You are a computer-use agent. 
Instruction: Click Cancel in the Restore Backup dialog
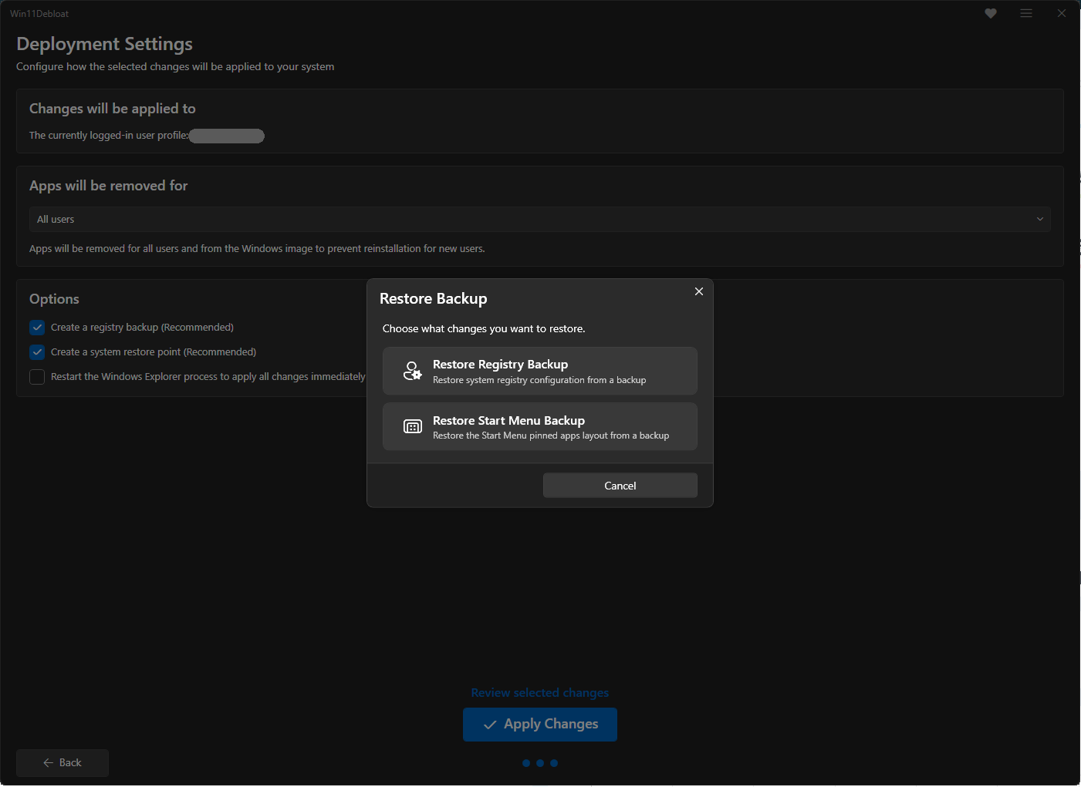(620, 486)
